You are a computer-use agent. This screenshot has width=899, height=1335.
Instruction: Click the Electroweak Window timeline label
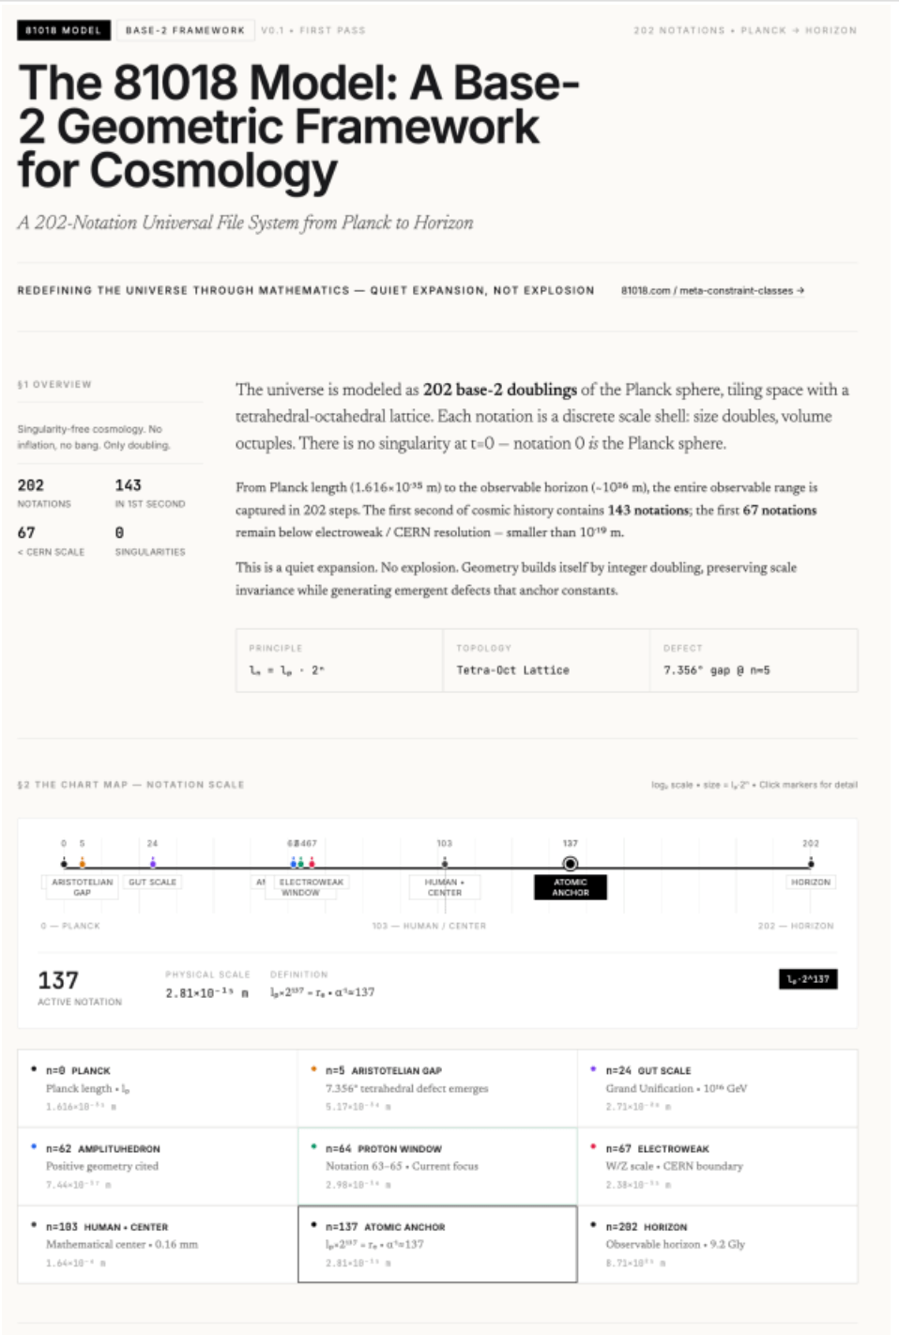[x=311, y=887]
